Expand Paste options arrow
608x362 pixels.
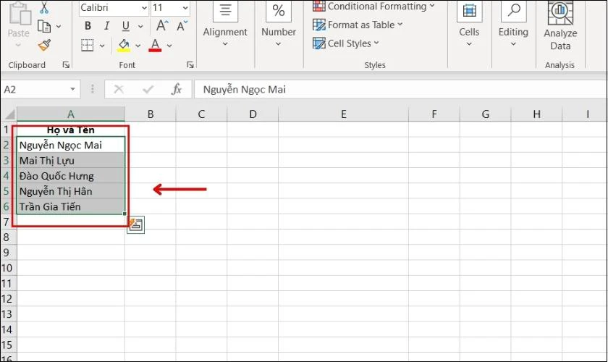[18, 45]
